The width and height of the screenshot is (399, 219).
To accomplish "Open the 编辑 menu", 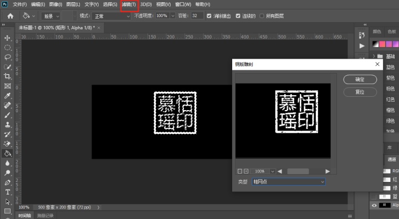I will pos(38,4).
